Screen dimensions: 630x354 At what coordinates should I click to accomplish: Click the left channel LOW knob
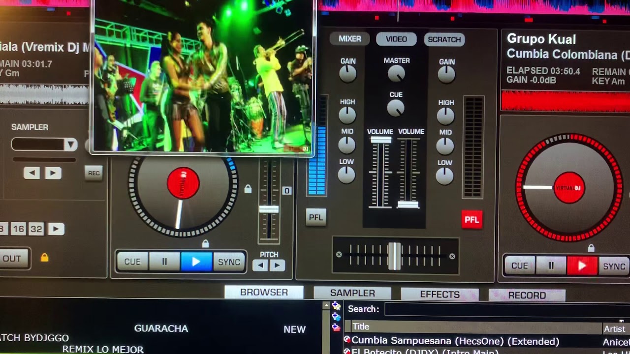pos(346,175)
